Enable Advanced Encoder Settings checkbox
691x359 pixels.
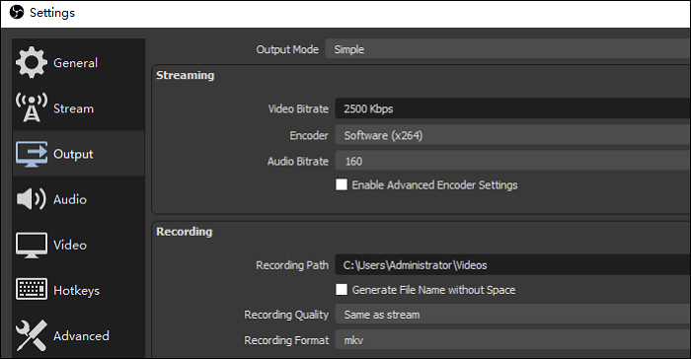[342, 184]
